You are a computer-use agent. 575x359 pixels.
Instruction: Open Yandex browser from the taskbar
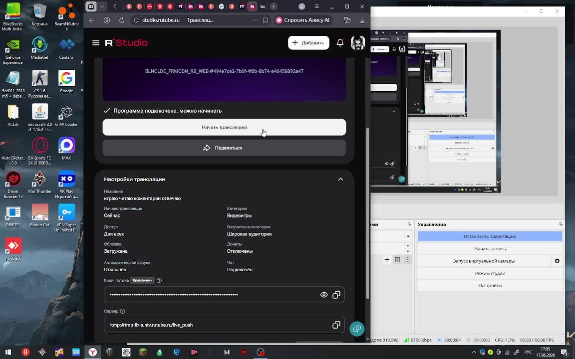coord(93,352)
